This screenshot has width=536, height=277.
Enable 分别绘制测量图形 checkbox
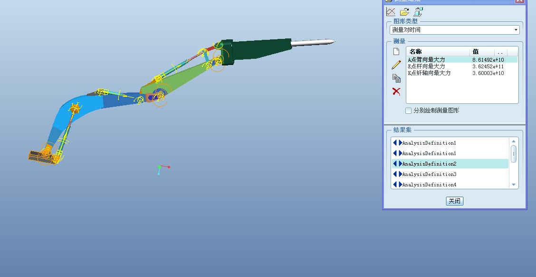408,111
